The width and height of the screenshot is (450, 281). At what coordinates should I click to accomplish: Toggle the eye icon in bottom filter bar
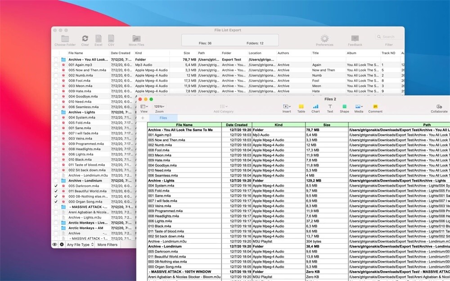click(54, 245)
